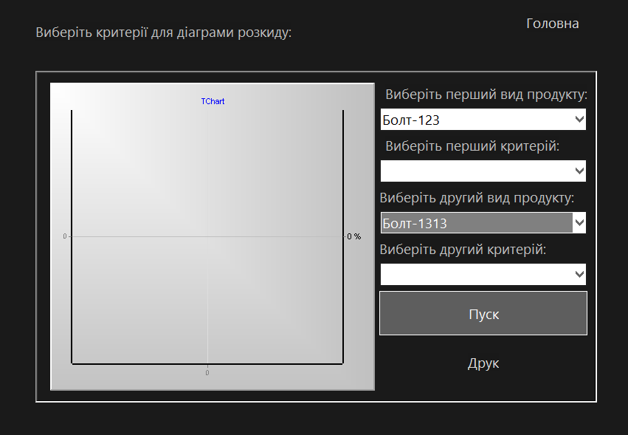Click the Пуск button

(483, 313)
